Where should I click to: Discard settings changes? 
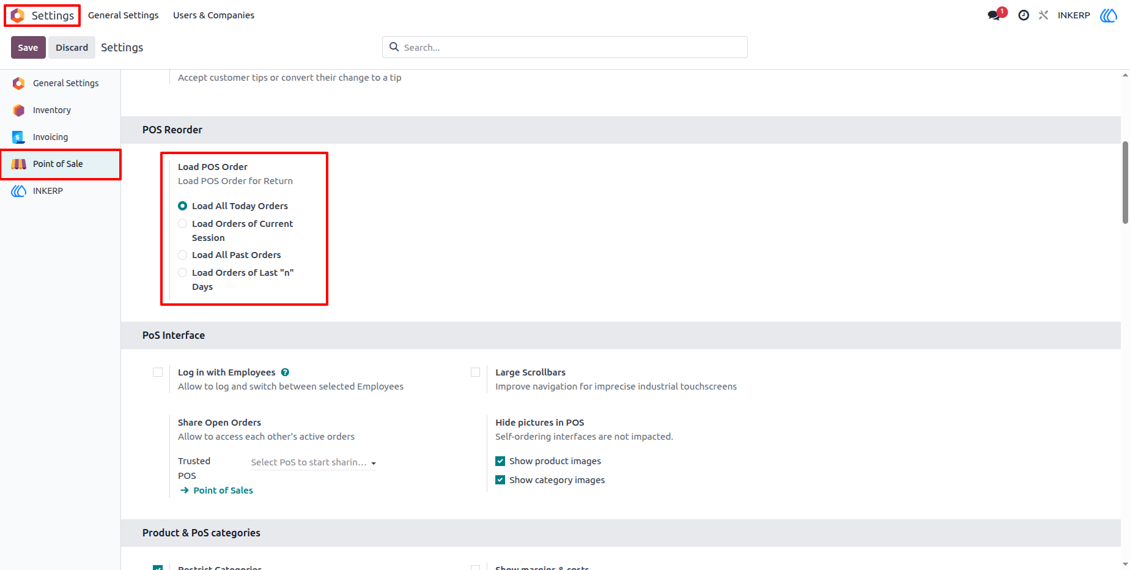[x=72, y=48]
